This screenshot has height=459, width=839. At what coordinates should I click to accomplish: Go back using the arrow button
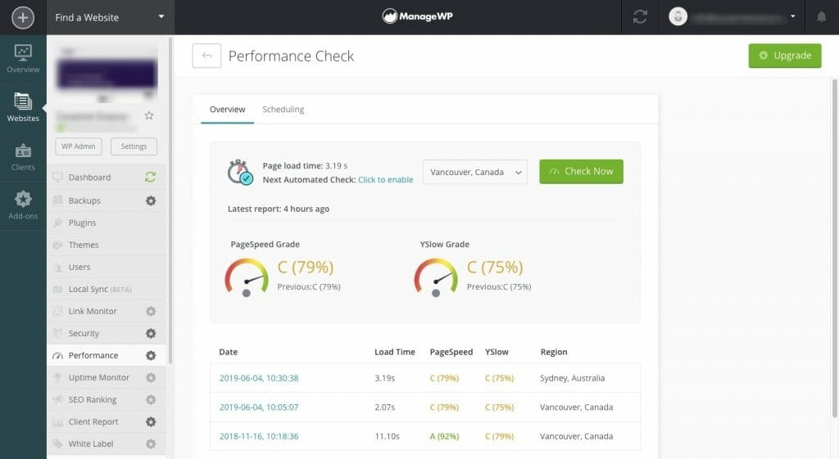[206, 56]
